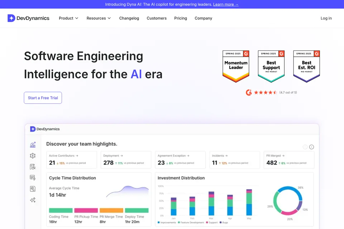Click the Mar stacked bar in chart
Screen dimensions: 344x229
point(211,203)
